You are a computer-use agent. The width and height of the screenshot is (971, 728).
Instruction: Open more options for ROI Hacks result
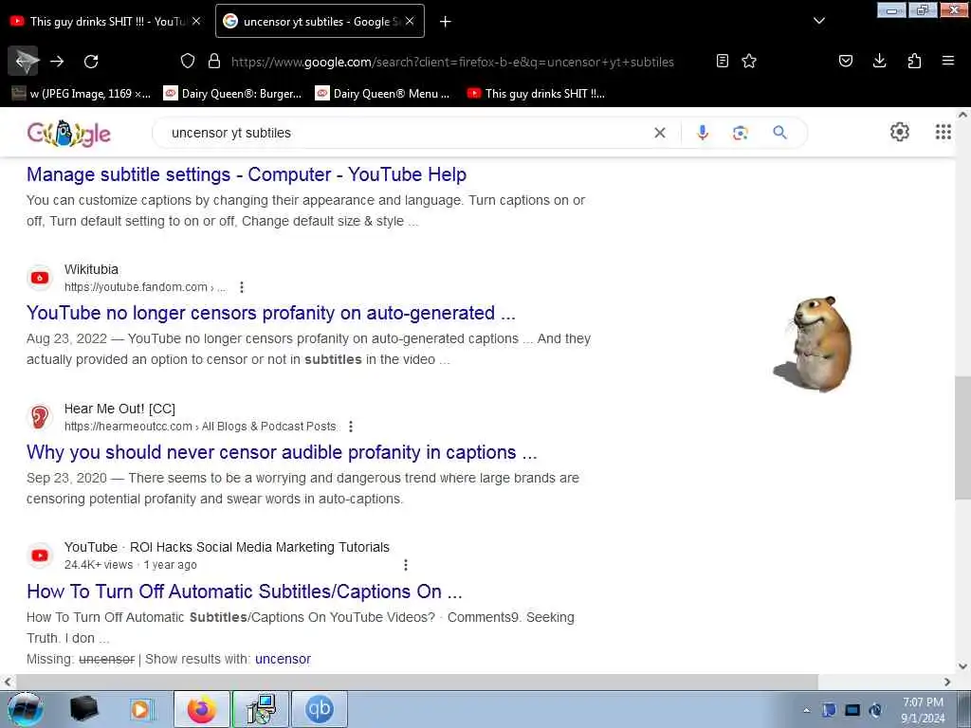tap(406, 565)
